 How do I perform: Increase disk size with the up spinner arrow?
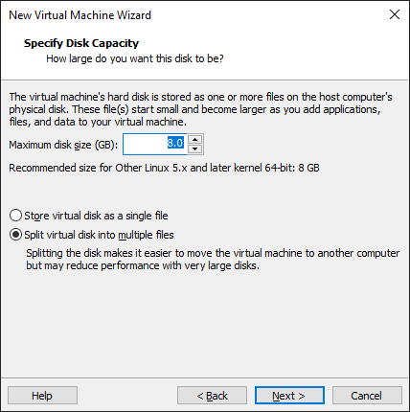(x=194, y=140)
